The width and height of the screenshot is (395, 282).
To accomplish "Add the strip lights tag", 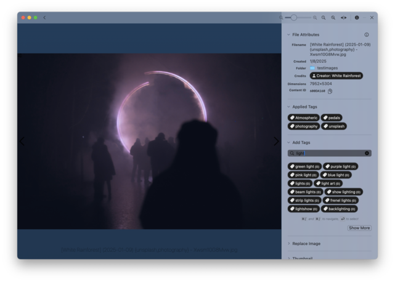I will click(x=304, y=201).
